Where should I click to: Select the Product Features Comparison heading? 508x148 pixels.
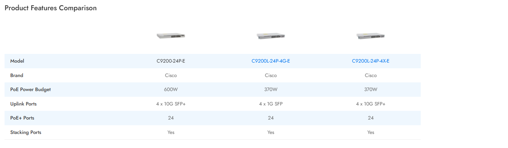pyautogui.click(x=50, y=8)
